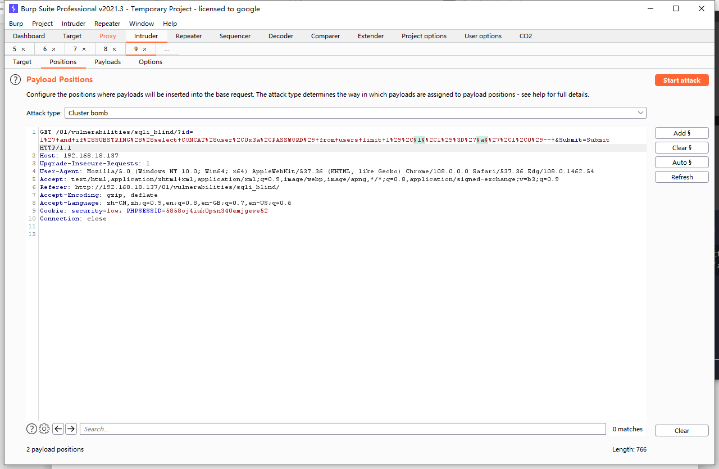The width and height of the screenshot is (719, 469).
Task: Open the Window menu
Action: 142,24
